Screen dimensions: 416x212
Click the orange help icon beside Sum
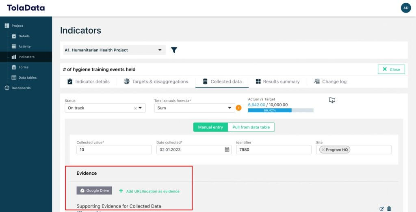[x=238, y=108]
